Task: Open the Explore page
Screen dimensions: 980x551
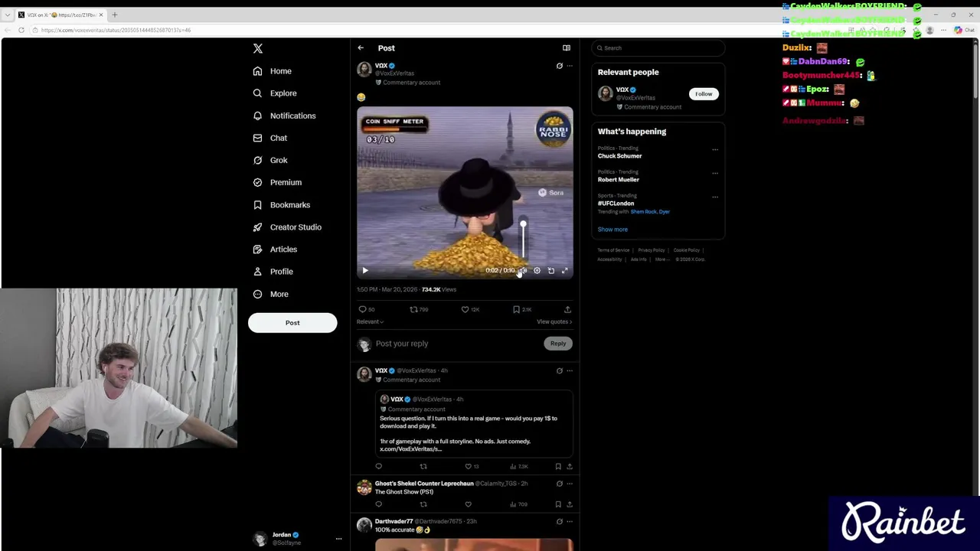Action: (x=274, y=93)
